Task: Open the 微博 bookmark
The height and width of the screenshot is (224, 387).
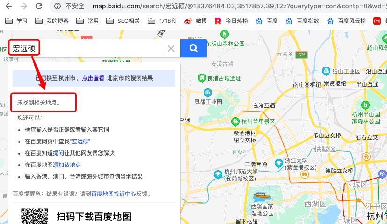Action: click(x=195, y=21)
